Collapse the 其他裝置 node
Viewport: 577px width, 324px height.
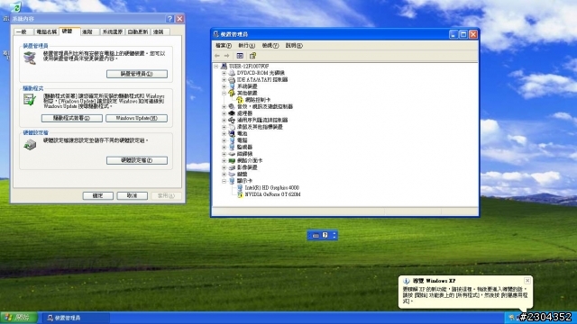[224, 93]
